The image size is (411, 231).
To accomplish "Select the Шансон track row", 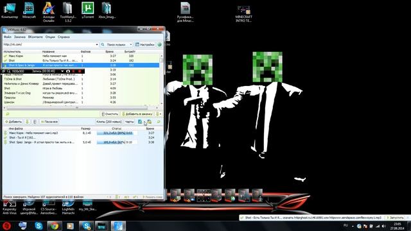I will 81,102.
